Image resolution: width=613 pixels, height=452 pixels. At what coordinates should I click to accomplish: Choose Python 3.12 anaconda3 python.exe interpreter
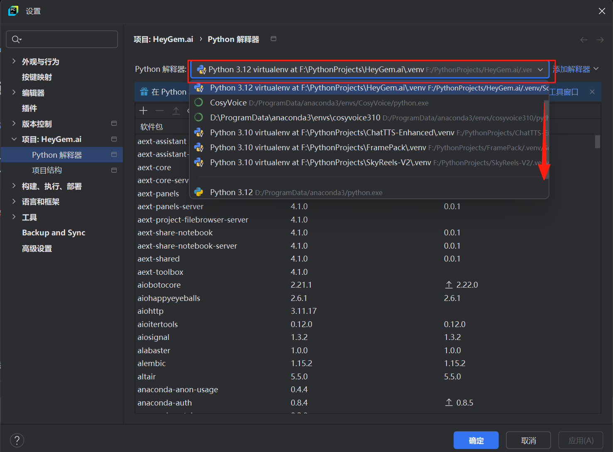click(369, 192)
